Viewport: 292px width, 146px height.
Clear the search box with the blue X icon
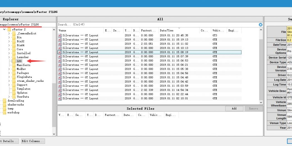pyautogui.click(x=261, y=24)
